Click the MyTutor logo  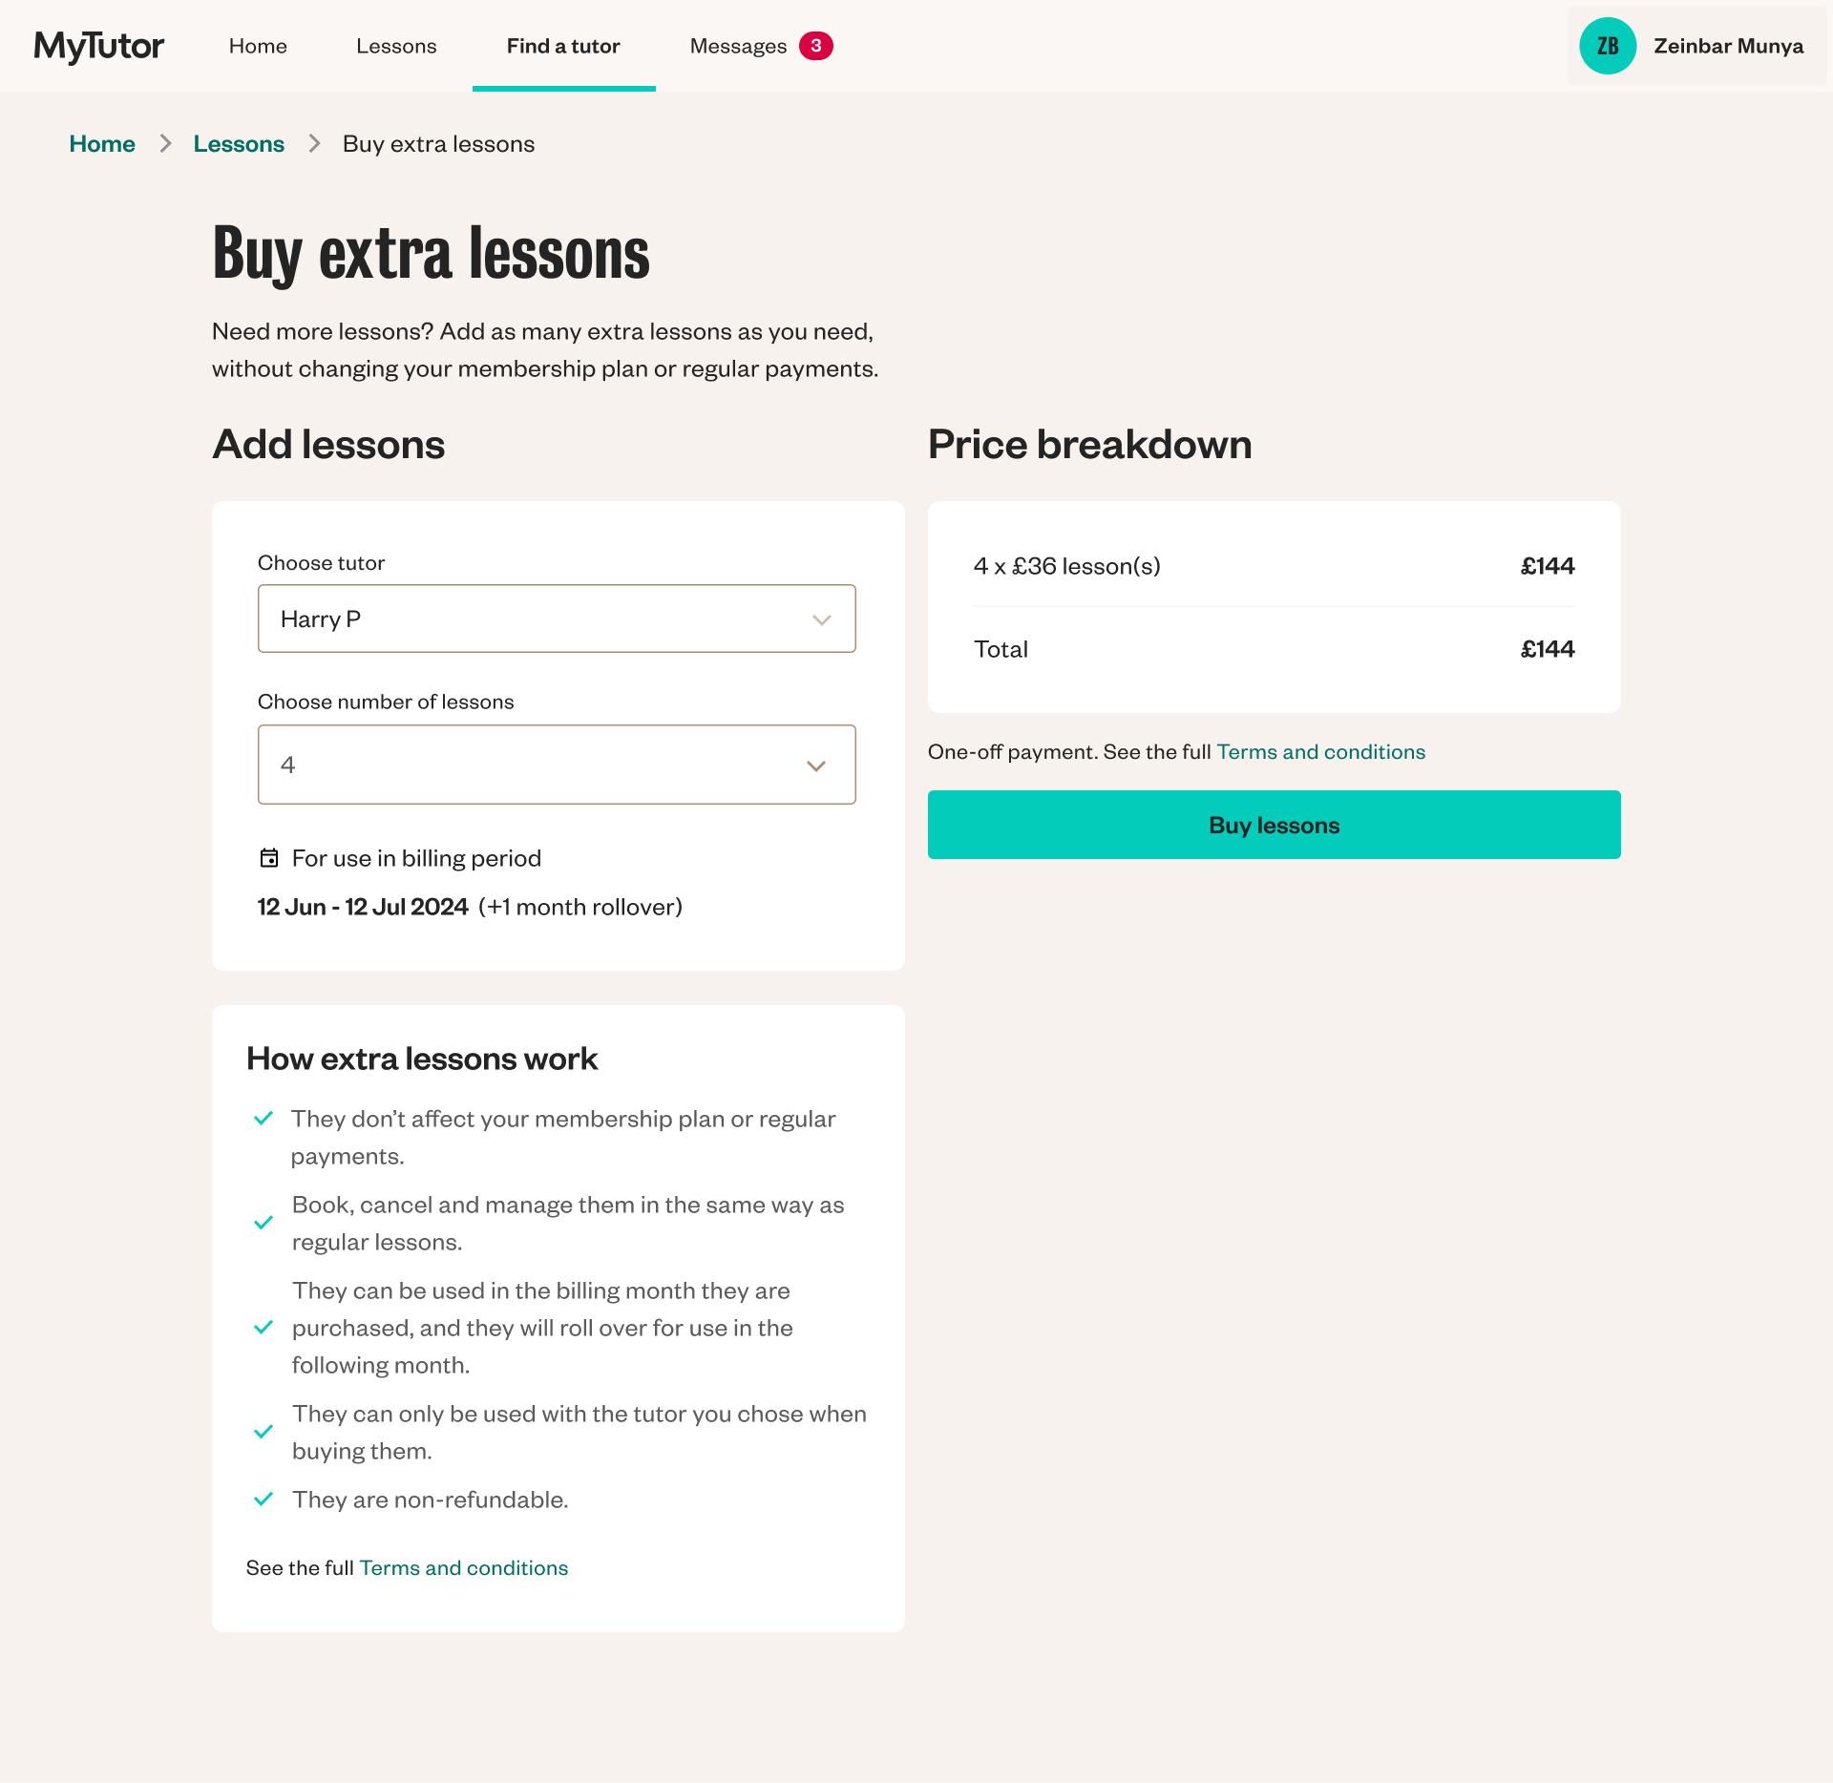(x=99, y=46)
